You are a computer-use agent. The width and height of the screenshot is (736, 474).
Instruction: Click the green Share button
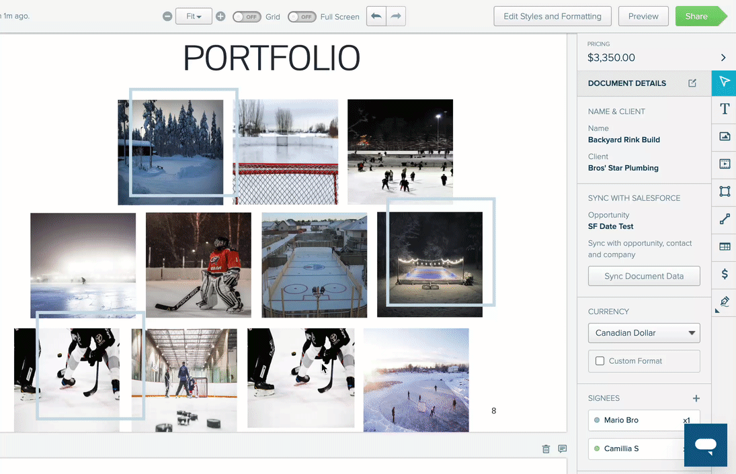pyautogui.click(x=700, y=16)
